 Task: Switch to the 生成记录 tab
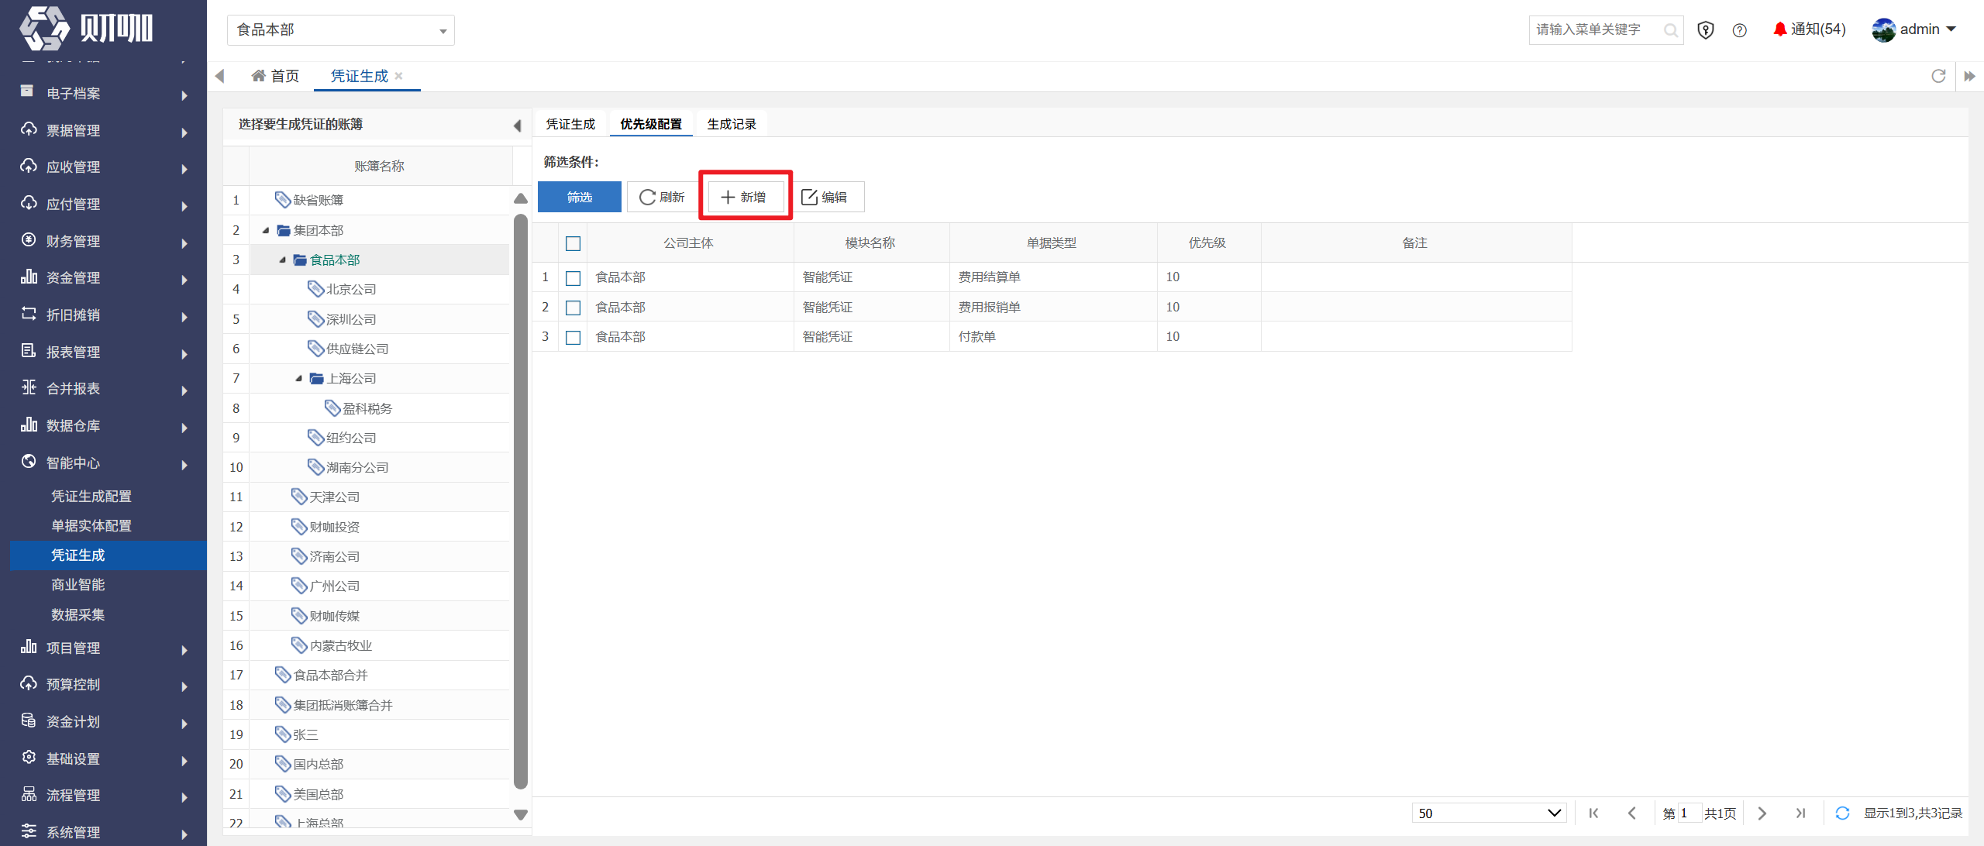tap(732, 124)
